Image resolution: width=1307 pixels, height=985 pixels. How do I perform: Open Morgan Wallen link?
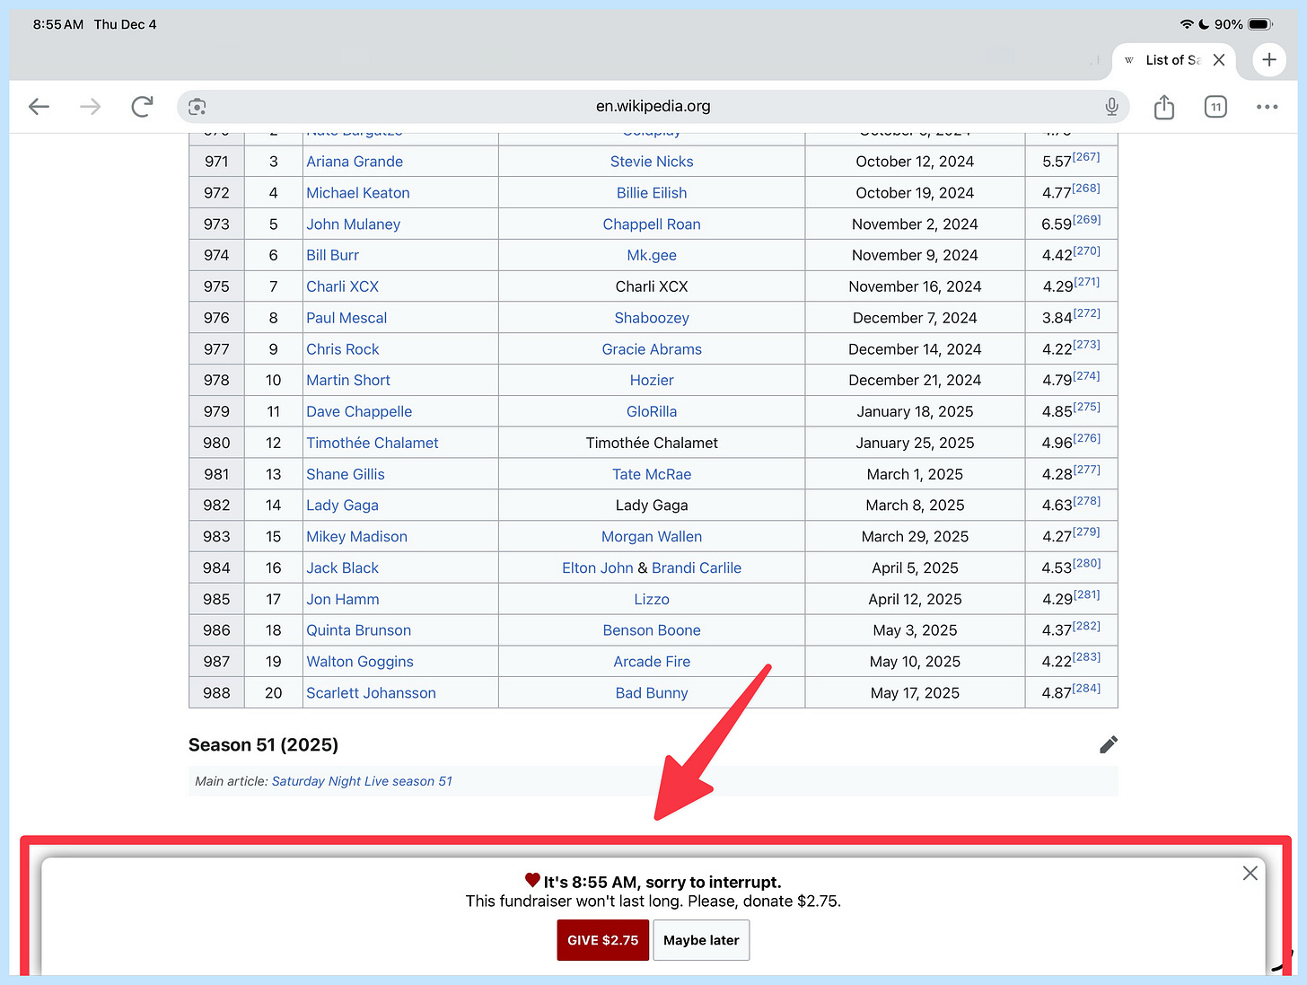pos(652,536)
